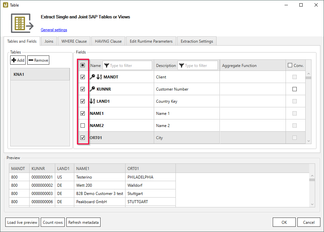The image size is (324, 232).
Task: Switch to the Tables and Fields tab
Action: (22, 41)
